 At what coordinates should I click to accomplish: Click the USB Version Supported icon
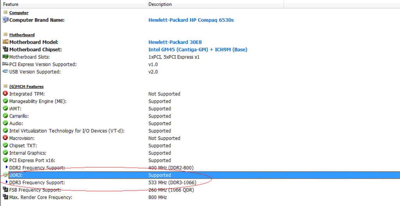pos(5,72)
